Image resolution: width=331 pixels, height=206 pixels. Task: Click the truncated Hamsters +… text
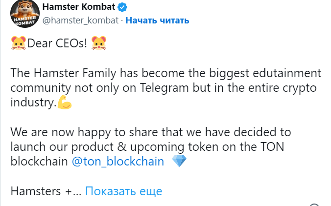pos(46,191)
